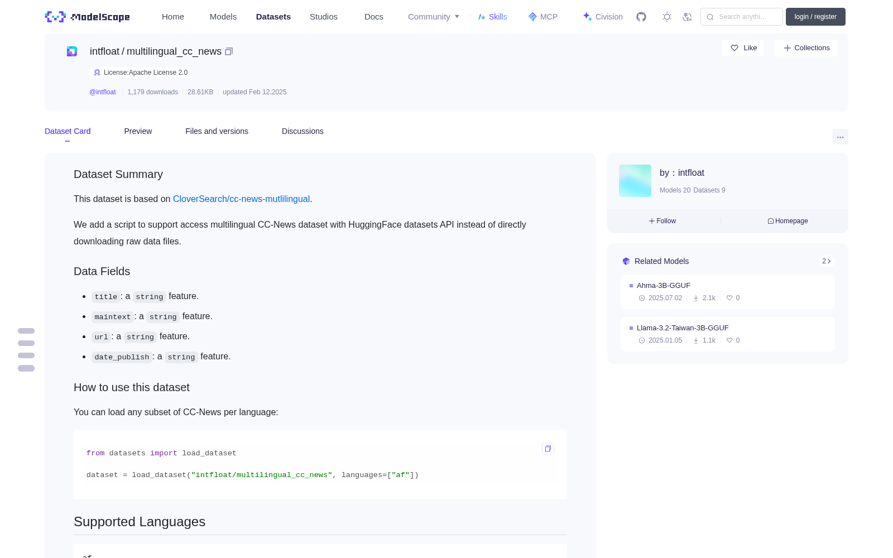Expand the Related Models list arrow
This screenshot has height=558, width=893.
click(x=827, y=261)
